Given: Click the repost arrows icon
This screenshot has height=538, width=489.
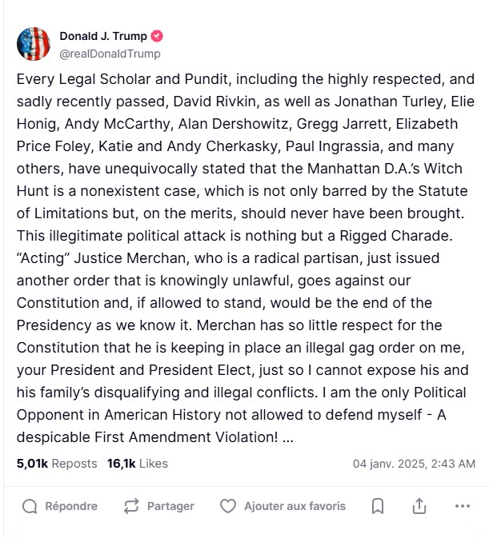Looking at the screenshot, I should [132, 506].
